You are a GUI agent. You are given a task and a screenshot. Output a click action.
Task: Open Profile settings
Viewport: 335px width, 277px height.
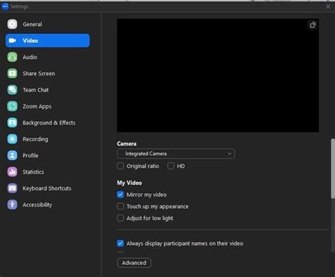click(x=47, y=155)
